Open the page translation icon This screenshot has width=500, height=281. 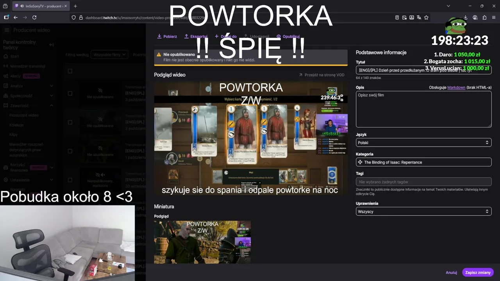[419, 18]
